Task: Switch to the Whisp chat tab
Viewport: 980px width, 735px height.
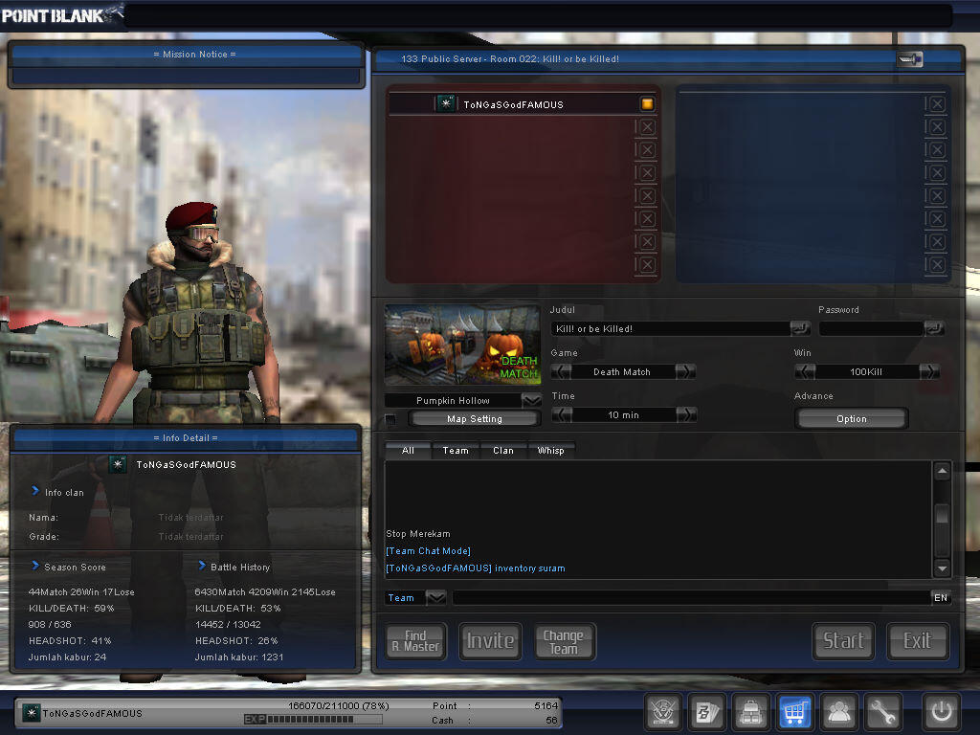Action: click(550, 451)
